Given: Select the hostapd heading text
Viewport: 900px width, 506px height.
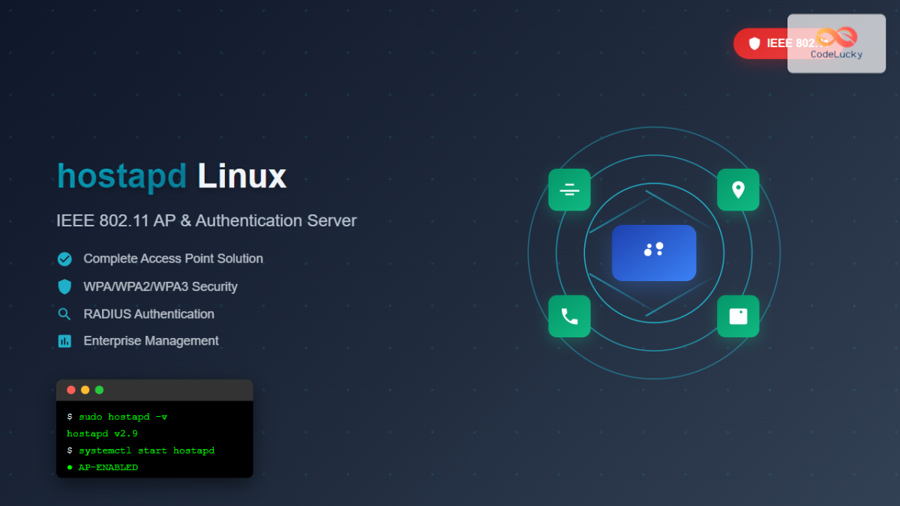Looking at the screenshot, I should 121,175.
